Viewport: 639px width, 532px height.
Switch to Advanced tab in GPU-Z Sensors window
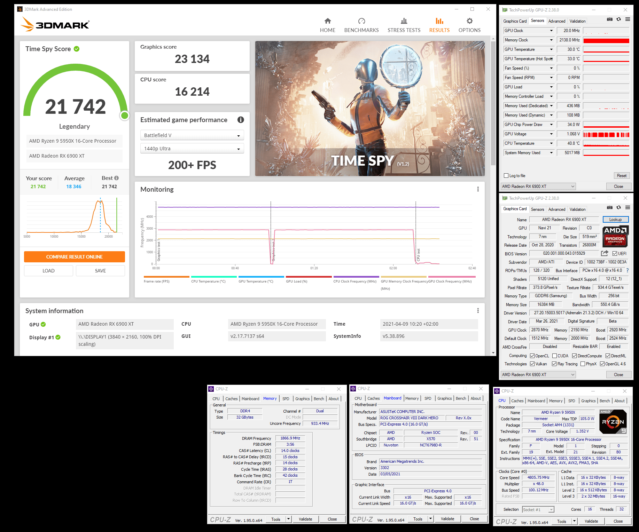coord(557,21)
